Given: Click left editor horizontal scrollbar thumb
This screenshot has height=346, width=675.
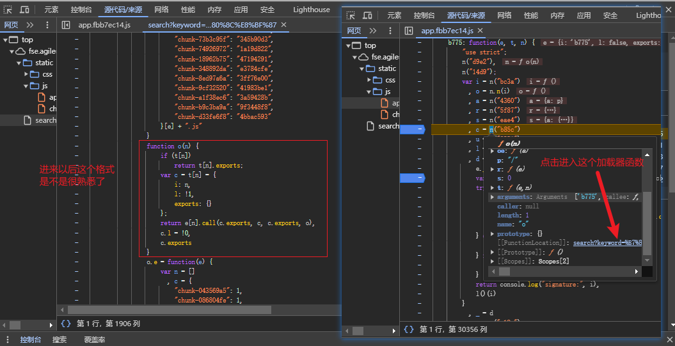Looking at the screenshot, I should point(169,310).
